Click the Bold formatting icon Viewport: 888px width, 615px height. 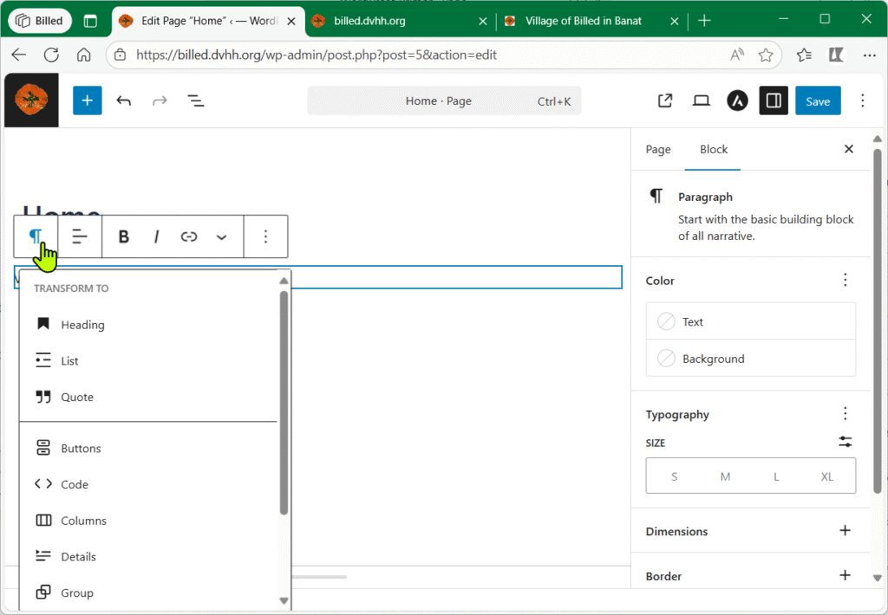coord(123,236)
